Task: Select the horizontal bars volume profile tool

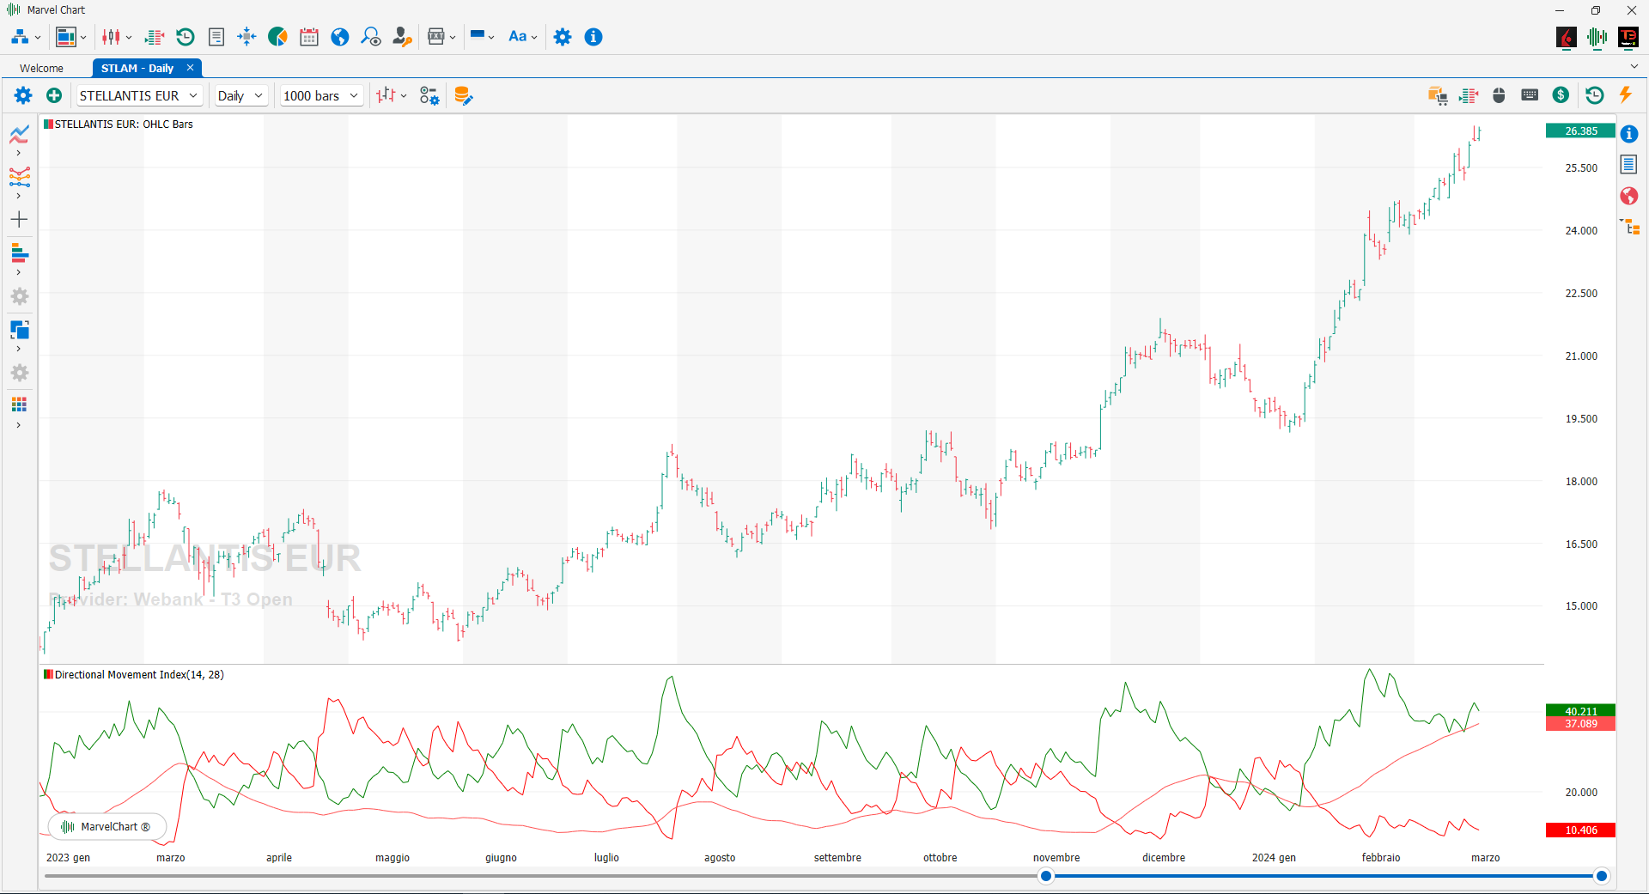Action: click(20, 253)
